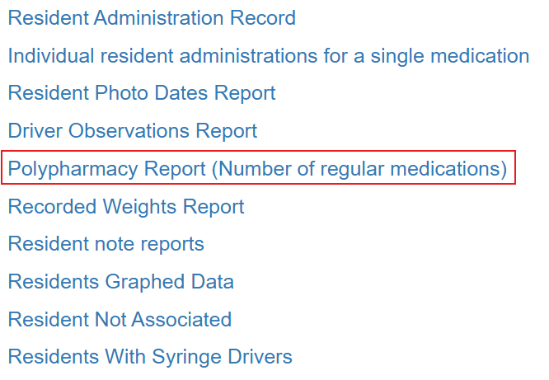
Task: Open Residents With Syringe Drivers report
Action: 150,357
